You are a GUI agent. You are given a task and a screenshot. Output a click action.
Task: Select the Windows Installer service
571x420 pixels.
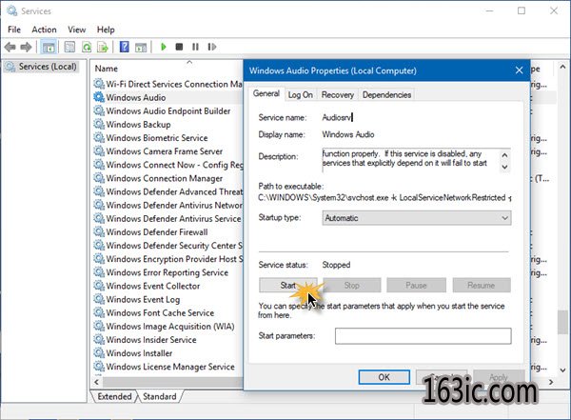tap(168, 353)
